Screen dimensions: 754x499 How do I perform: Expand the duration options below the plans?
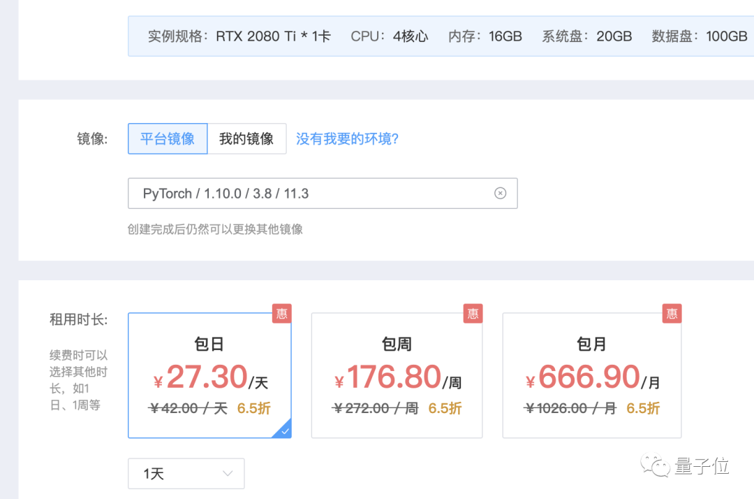tap(186, 473)
